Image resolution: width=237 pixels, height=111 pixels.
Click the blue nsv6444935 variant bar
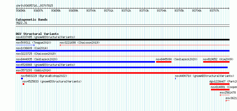coord(85,62)
